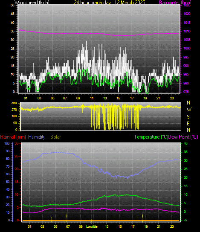Click temperature axis value -5 in green
Screen dimensions: 200x232
186,220
